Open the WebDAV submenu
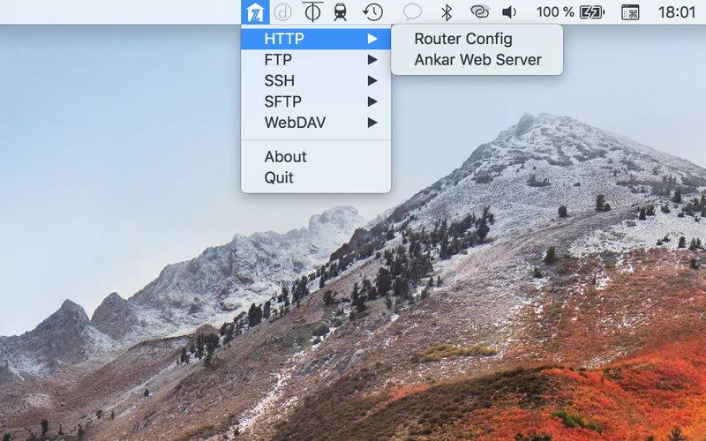 point(316,123)
